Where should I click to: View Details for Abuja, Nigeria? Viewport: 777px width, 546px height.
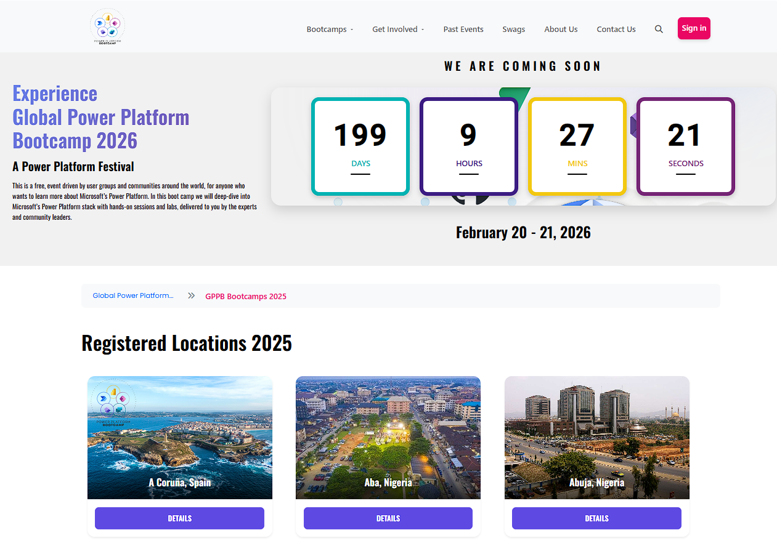[596, 518]
